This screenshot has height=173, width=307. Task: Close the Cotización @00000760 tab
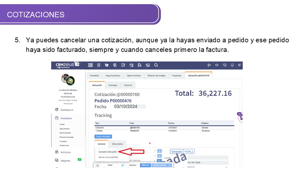(211, 74)
